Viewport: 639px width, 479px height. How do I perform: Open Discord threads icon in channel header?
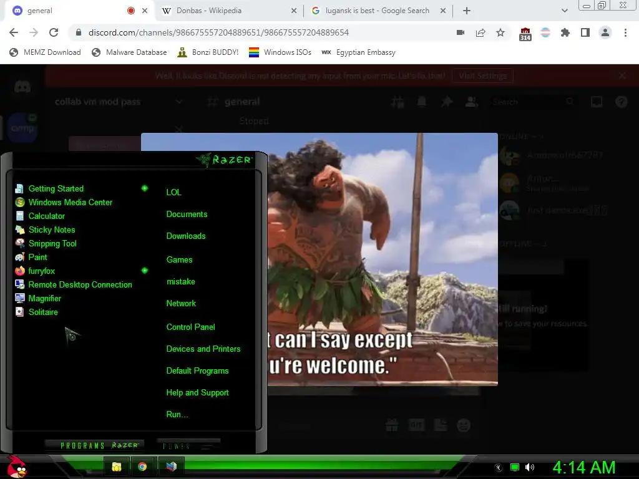[x=398, y=102]
